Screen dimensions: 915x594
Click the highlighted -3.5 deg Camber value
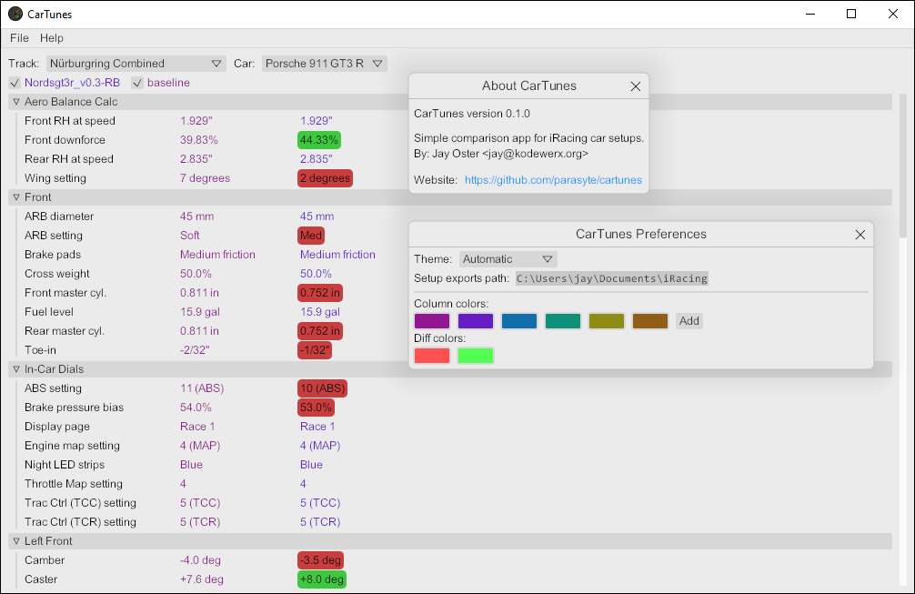coord(320,560)
